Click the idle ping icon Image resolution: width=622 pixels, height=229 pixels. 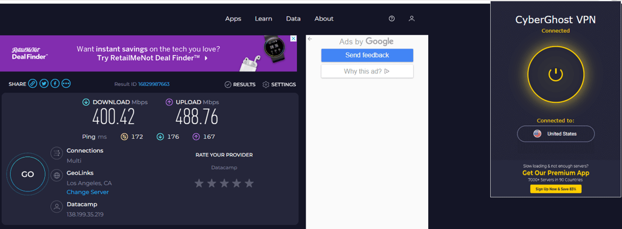point(124,137)
